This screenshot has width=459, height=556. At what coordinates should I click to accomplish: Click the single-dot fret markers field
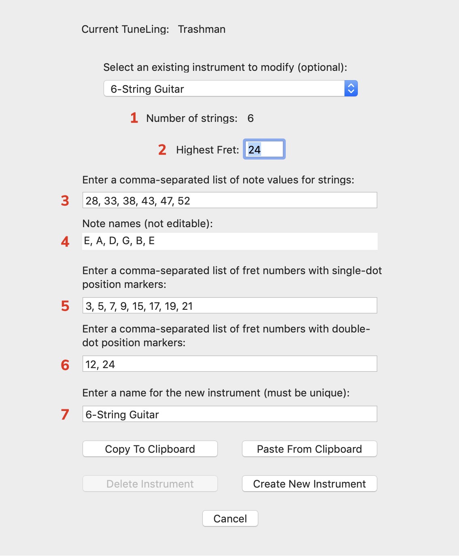pos(229,305)
